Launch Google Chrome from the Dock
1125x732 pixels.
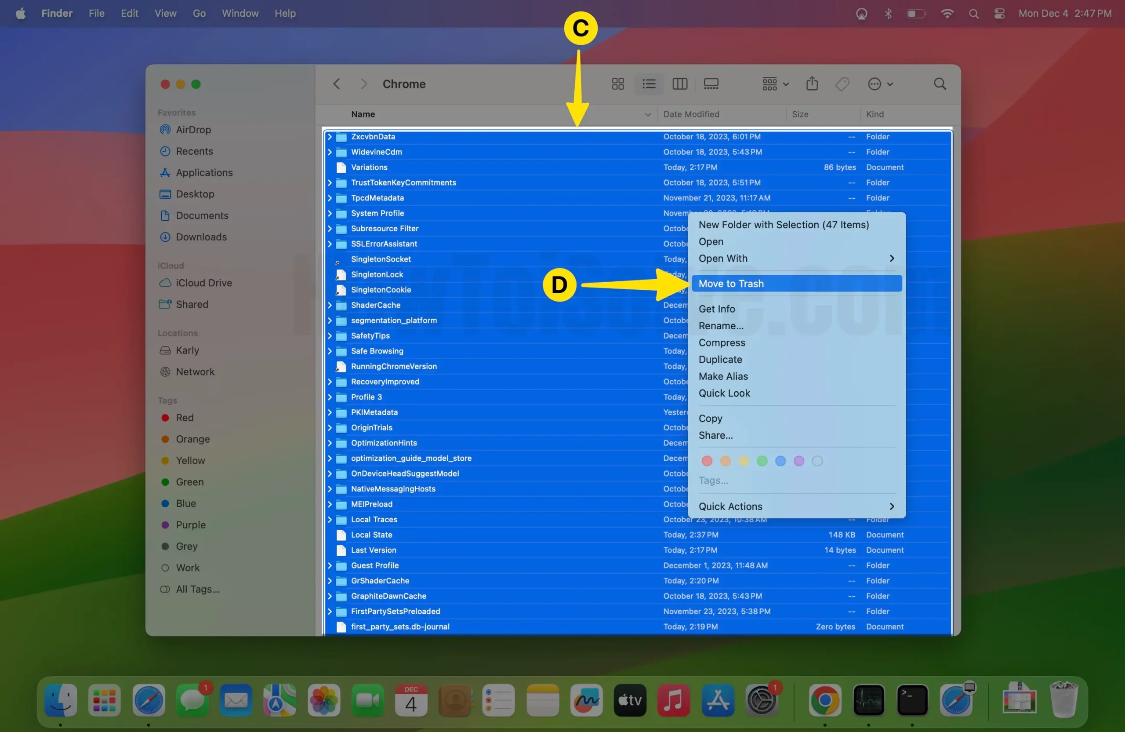[x=825, y=700]
